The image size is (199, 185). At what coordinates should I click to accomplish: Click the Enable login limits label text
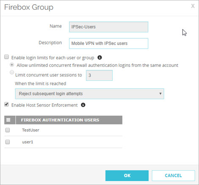tap(53, 58)
